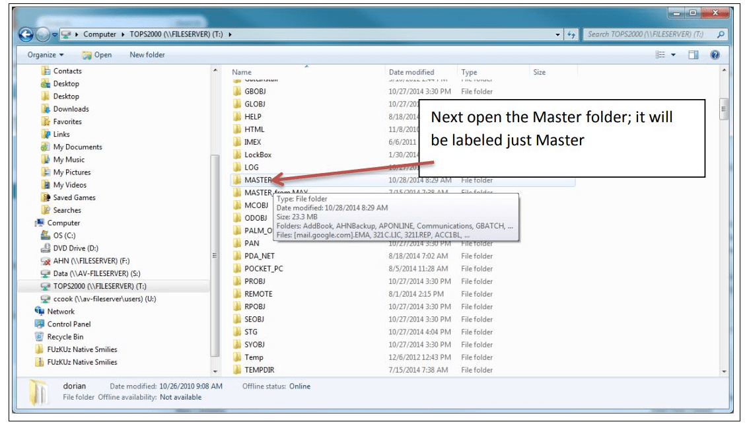The height and width of the screenshot is (430, 747).
Task: Select the HELP folder icon
Action: click(236, 116)
